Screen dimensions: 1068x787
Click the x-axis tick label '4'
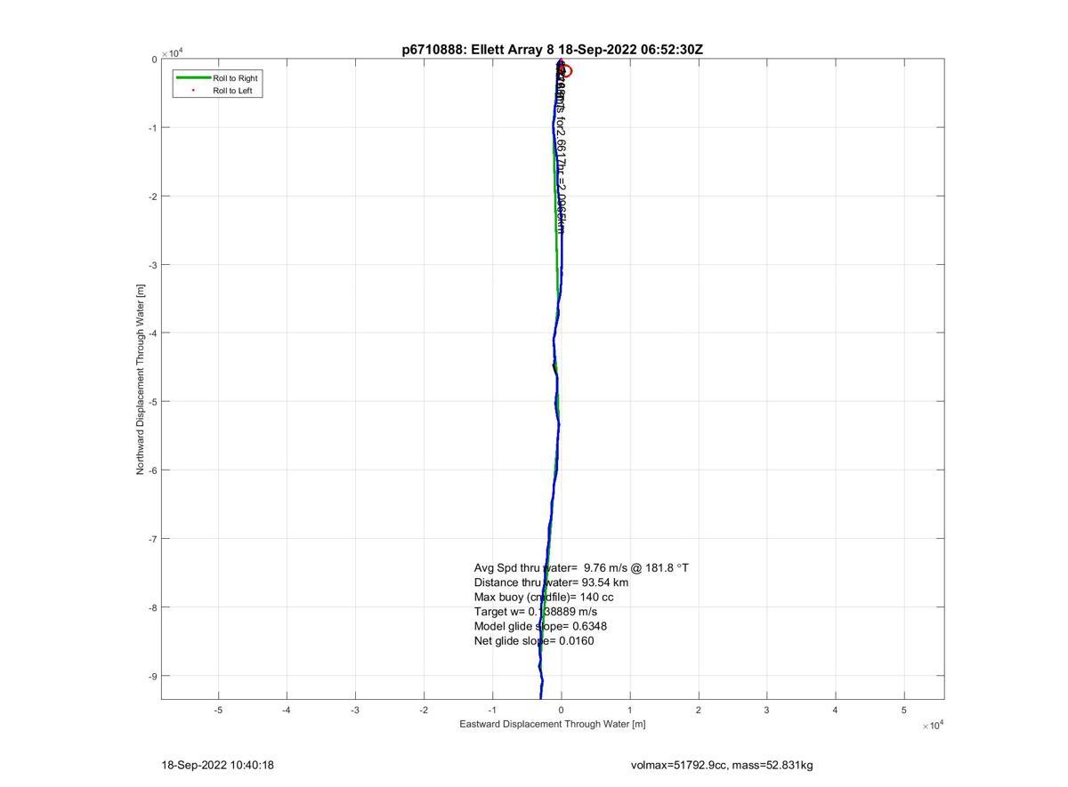836,710
